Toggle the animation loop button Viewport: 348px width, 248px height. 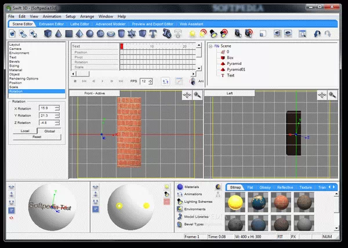[165, 81]
